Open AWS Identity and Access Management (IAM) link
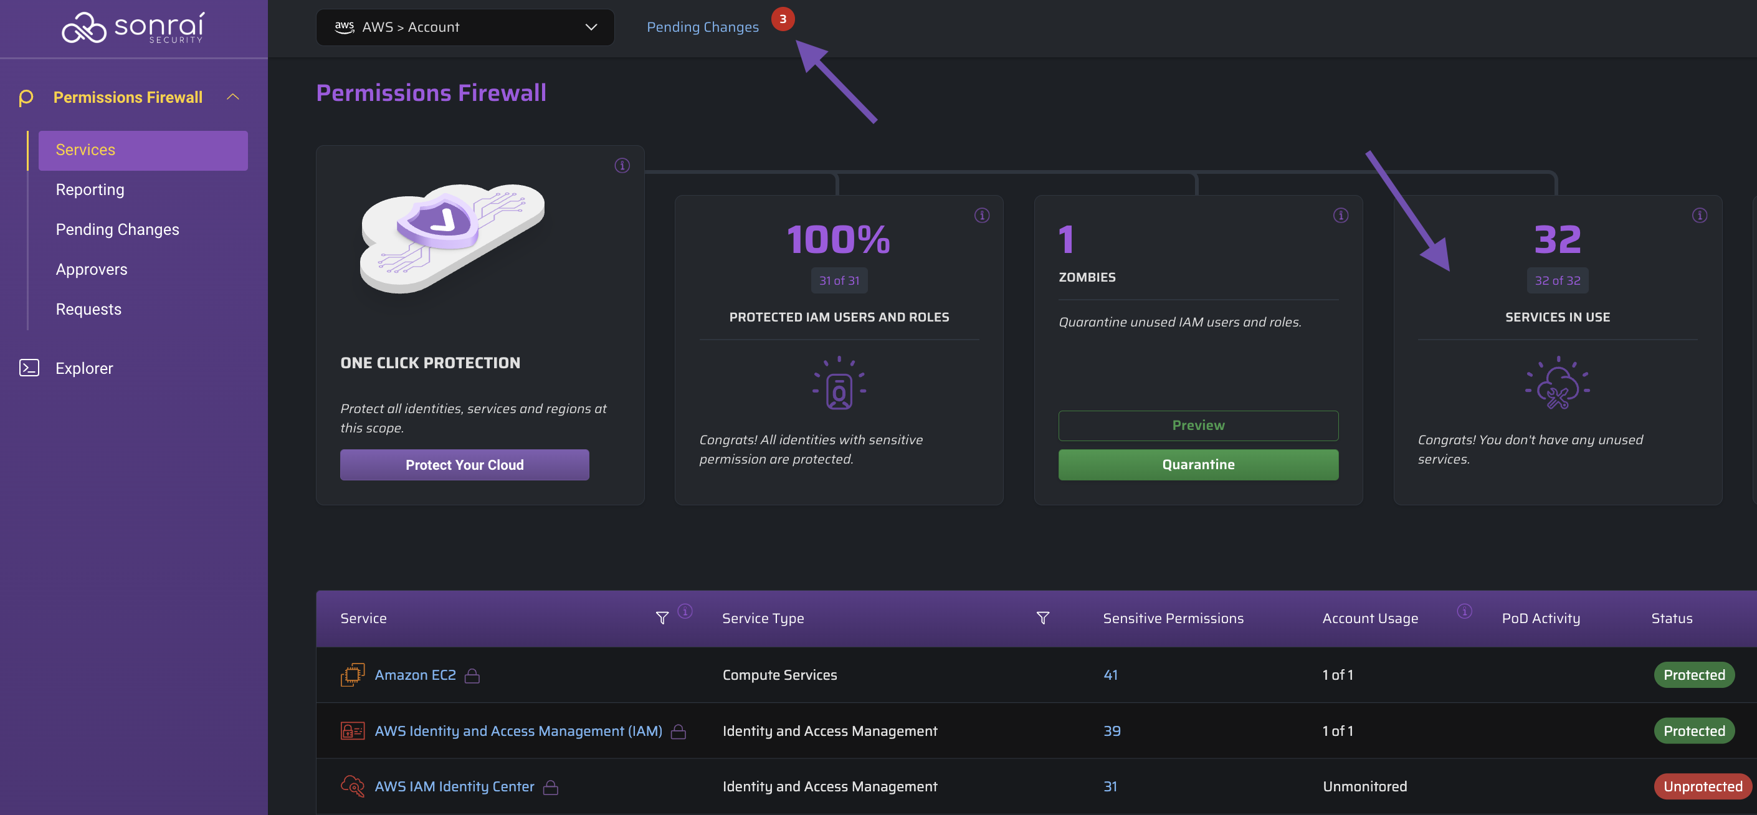This screenshot has height=815, width=1757. 518,730
